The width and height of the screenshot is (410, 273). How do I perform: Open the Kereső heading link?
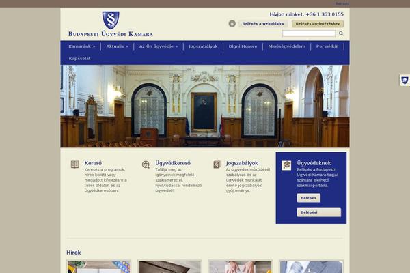pyautogui.click(x=93, y=163)
